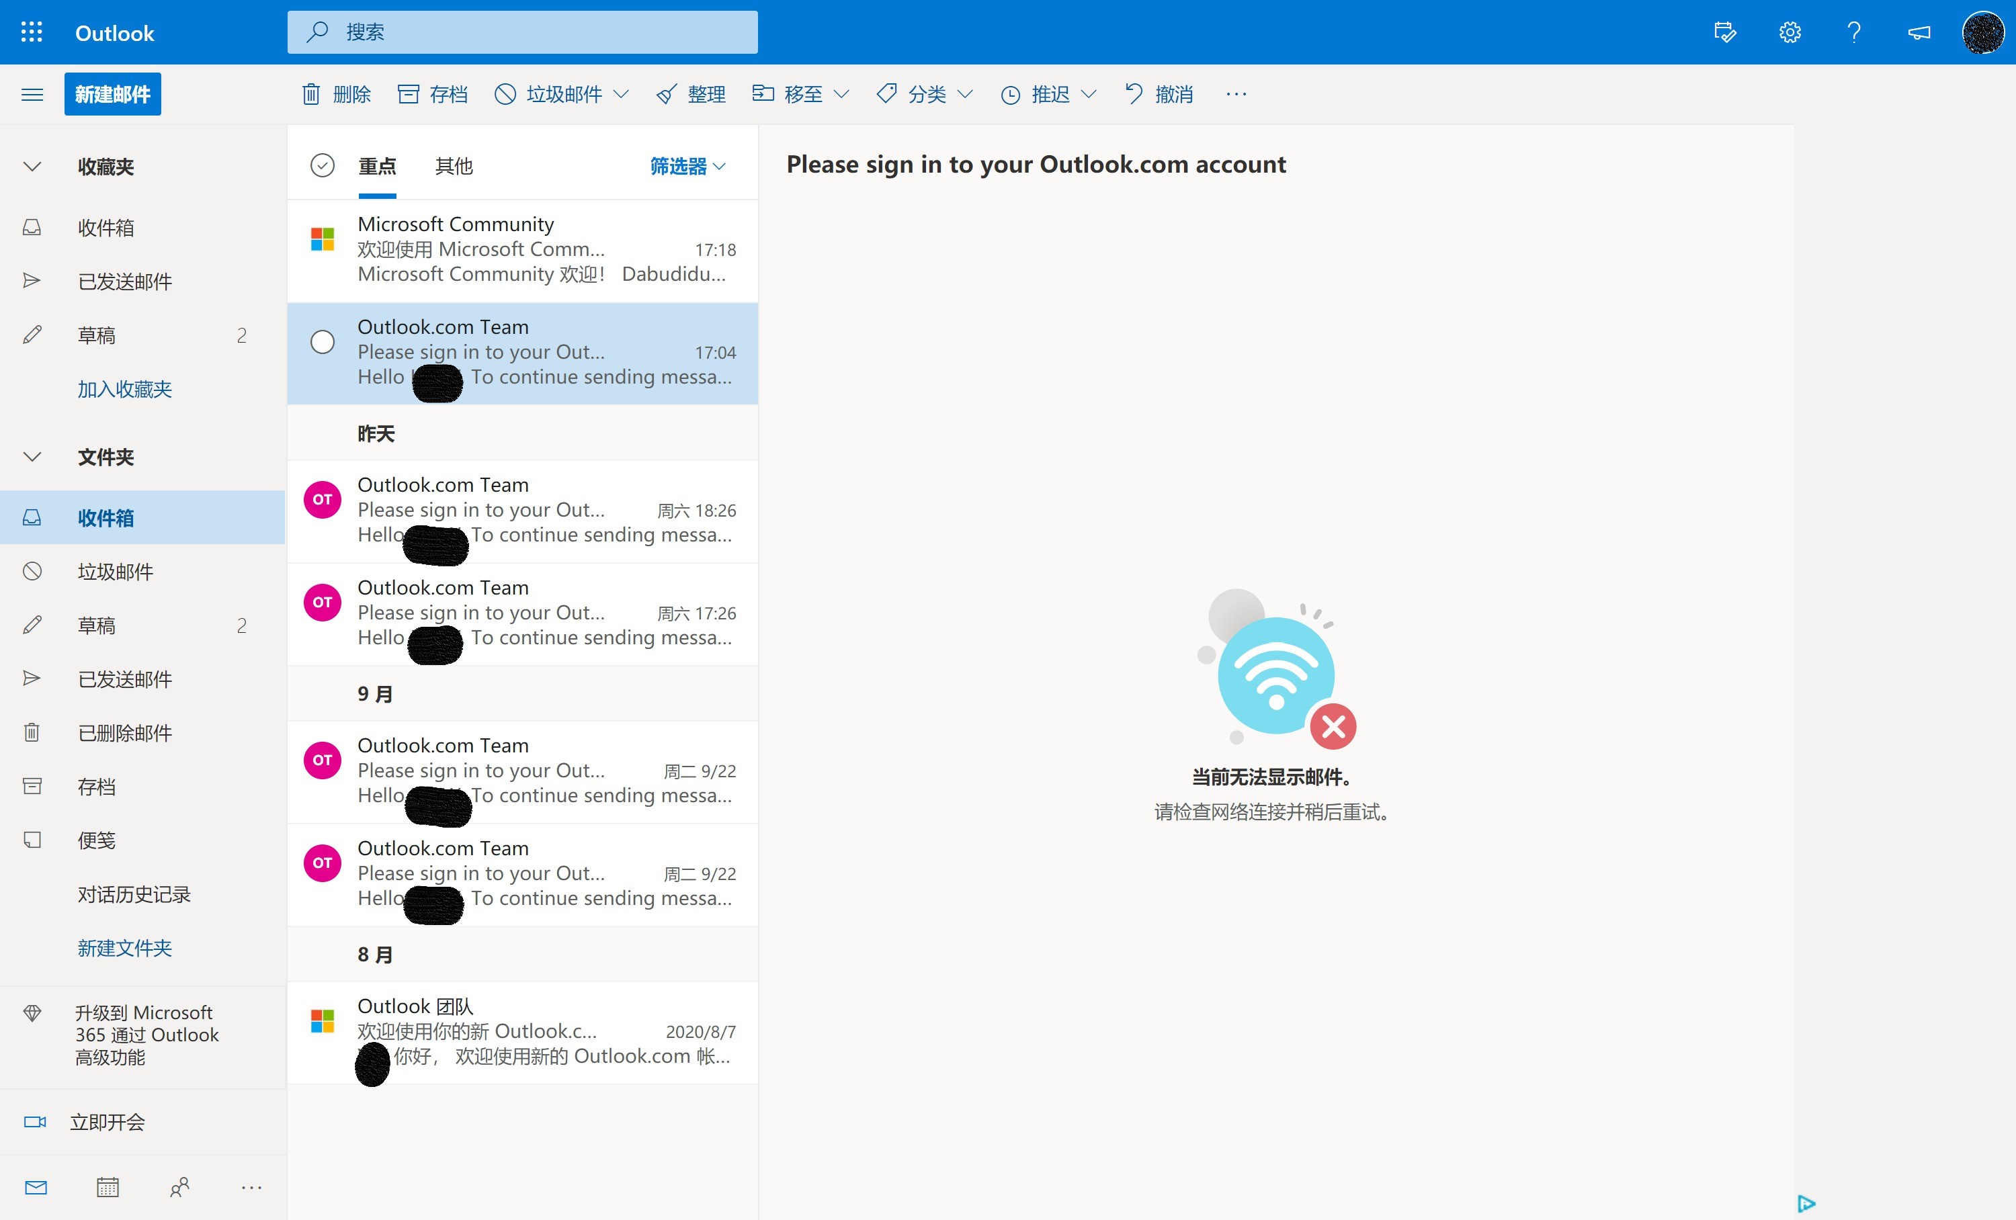Image resolution: width=2016 pixels, height=1220 pixels.
Task: Open more modules ellipsis at bottom left
Action: pos(251,1187)
